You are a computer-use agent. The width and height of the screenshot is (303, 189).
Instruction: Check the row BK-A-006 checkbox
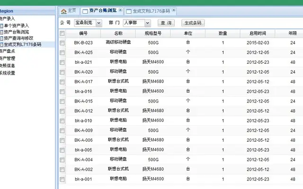click(x=62, y=140)
